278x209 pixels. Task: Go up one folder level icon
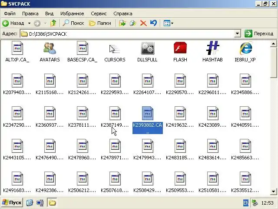point(53,23)
